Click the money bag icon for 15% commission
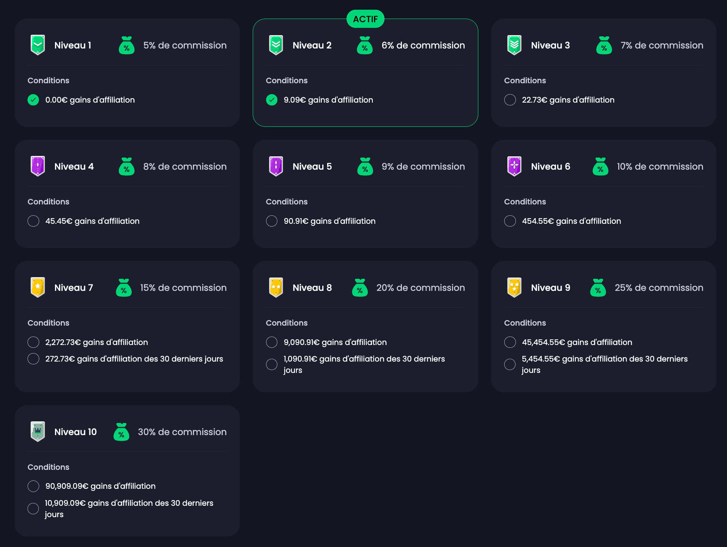Screen dimensions: 727x547 [124, 288]
